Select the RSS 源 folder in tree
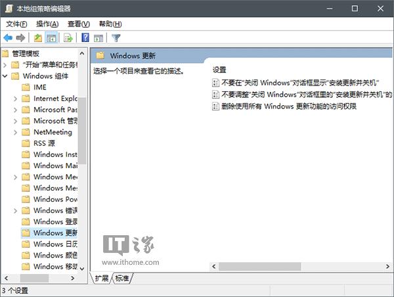This screenshot has height=297, width=394. (45, 143)
